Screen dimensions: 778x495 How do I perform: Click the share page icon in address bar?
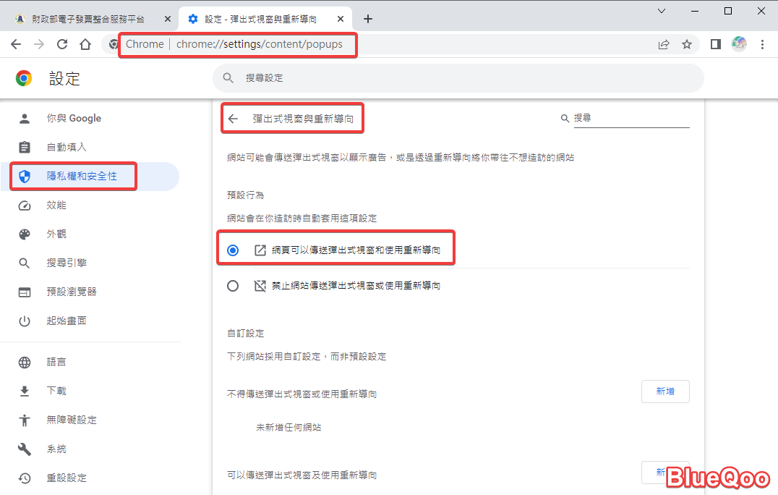click(664, 44)
